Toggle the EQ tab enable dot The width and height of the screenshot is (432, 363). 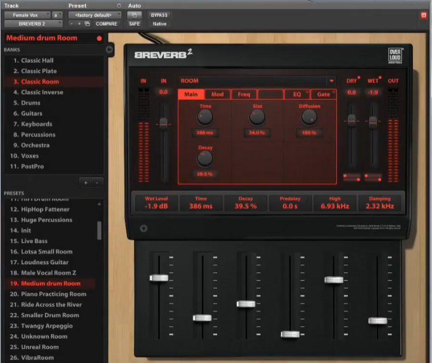(x=307, y=92)
